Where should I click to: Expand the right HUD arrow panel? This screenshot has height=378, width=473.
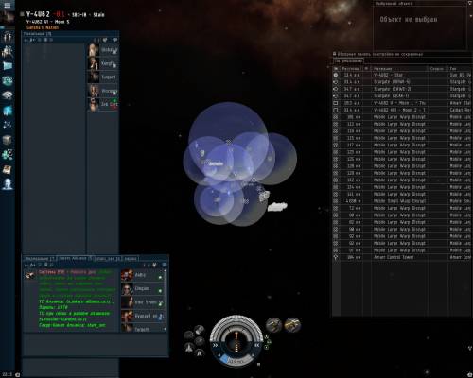[257, 345]
